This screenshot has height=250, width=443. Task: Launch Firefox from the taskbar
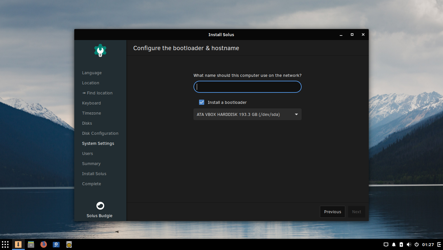(44, 244)
